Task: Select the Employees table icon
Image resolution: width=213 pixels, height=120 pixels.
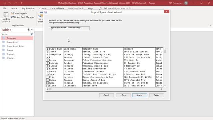Action: coord(4,38)
